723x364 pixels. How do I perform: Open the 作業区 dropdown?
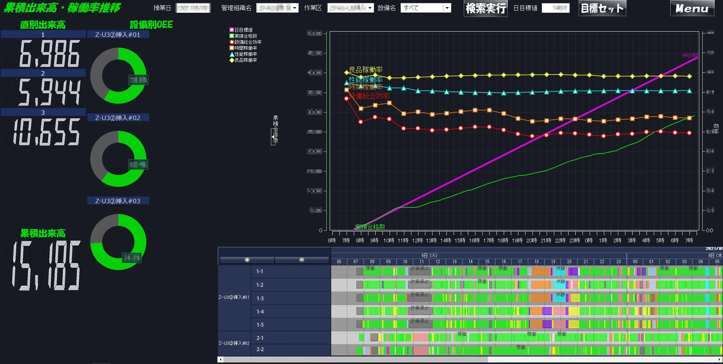pos(350,8)
